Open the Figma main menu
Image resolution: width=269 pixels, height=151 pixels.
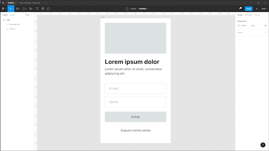tap(3, 9)
